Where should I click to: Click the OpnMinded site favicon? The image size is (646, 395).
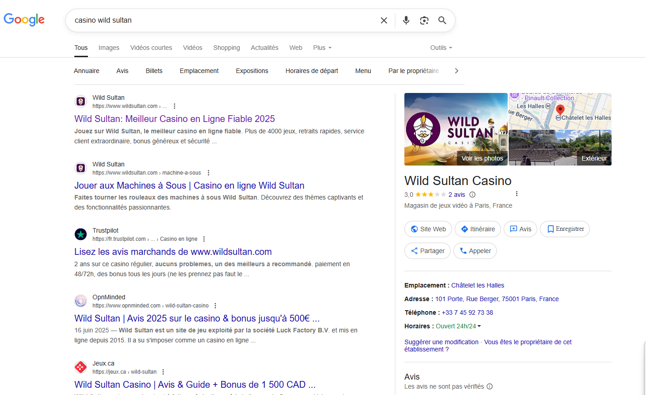pos(81,301)
